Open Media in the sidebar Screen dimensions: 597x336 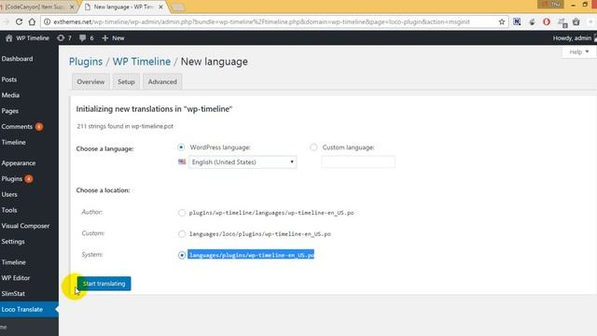(x=10, y=95)
